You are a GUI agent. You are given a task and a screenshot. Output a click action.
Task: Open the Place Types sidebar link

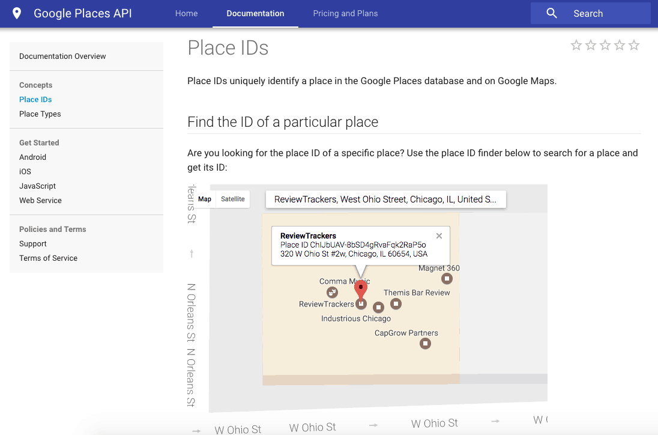click(x=40, y=114)
